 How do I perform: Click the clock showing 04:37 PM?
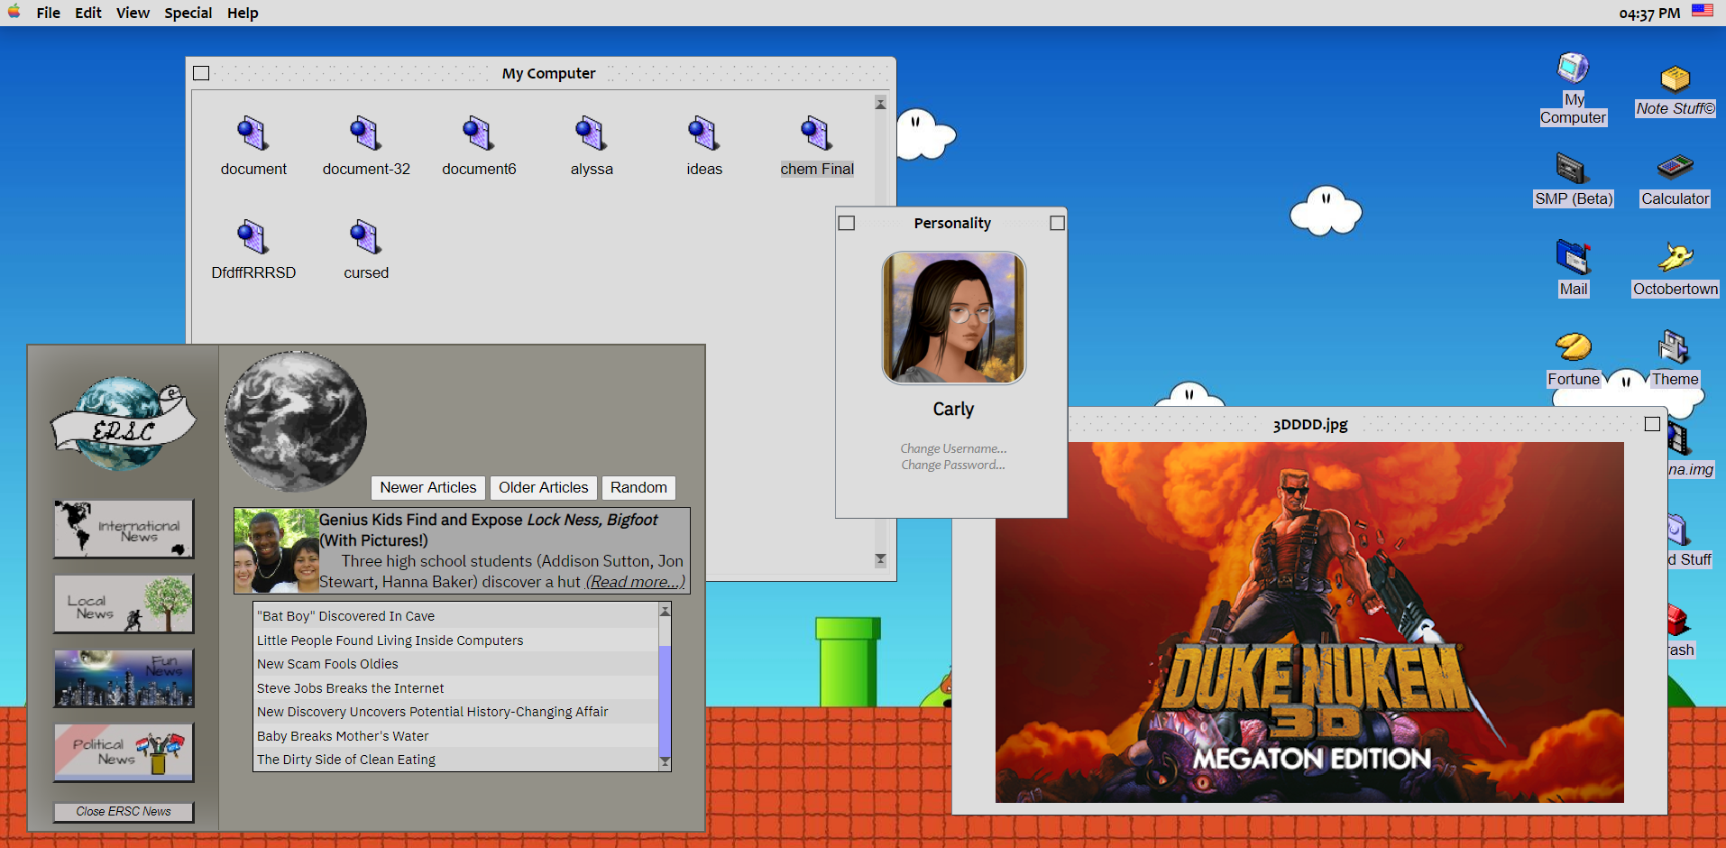1649,13
